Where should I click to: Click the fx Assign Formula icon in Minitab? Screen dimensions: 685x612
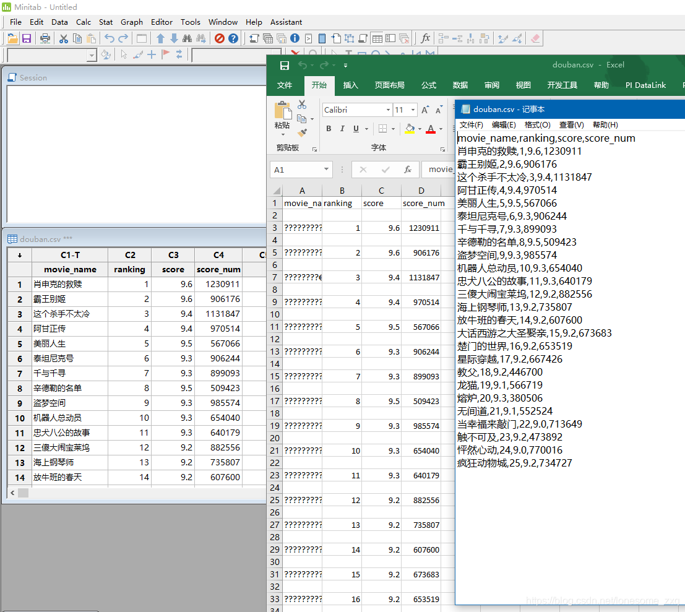(425, 38)
